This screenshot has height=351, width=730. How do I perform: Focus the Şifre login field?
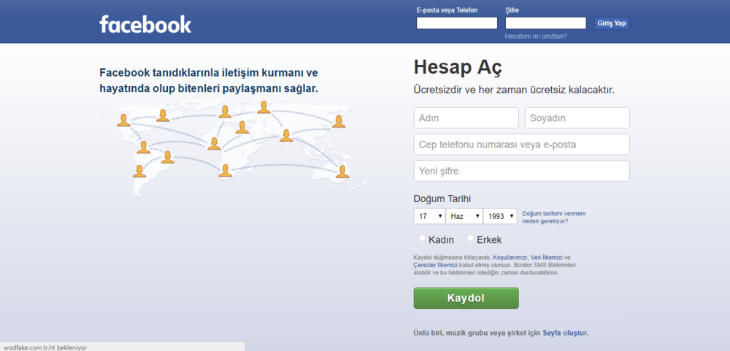[x=545, y=23]
